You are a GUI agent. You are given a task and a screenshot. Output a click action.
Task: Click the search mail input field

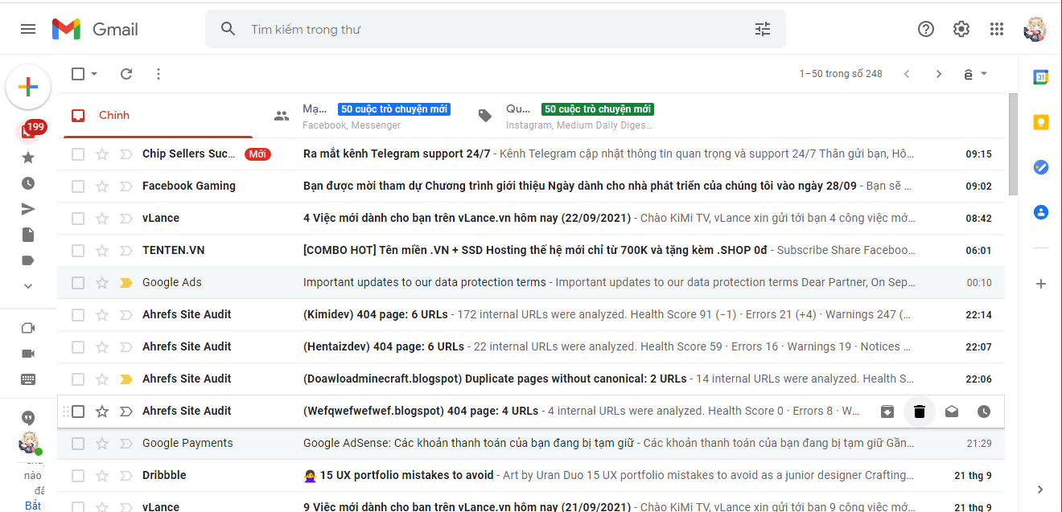(495, 29)
